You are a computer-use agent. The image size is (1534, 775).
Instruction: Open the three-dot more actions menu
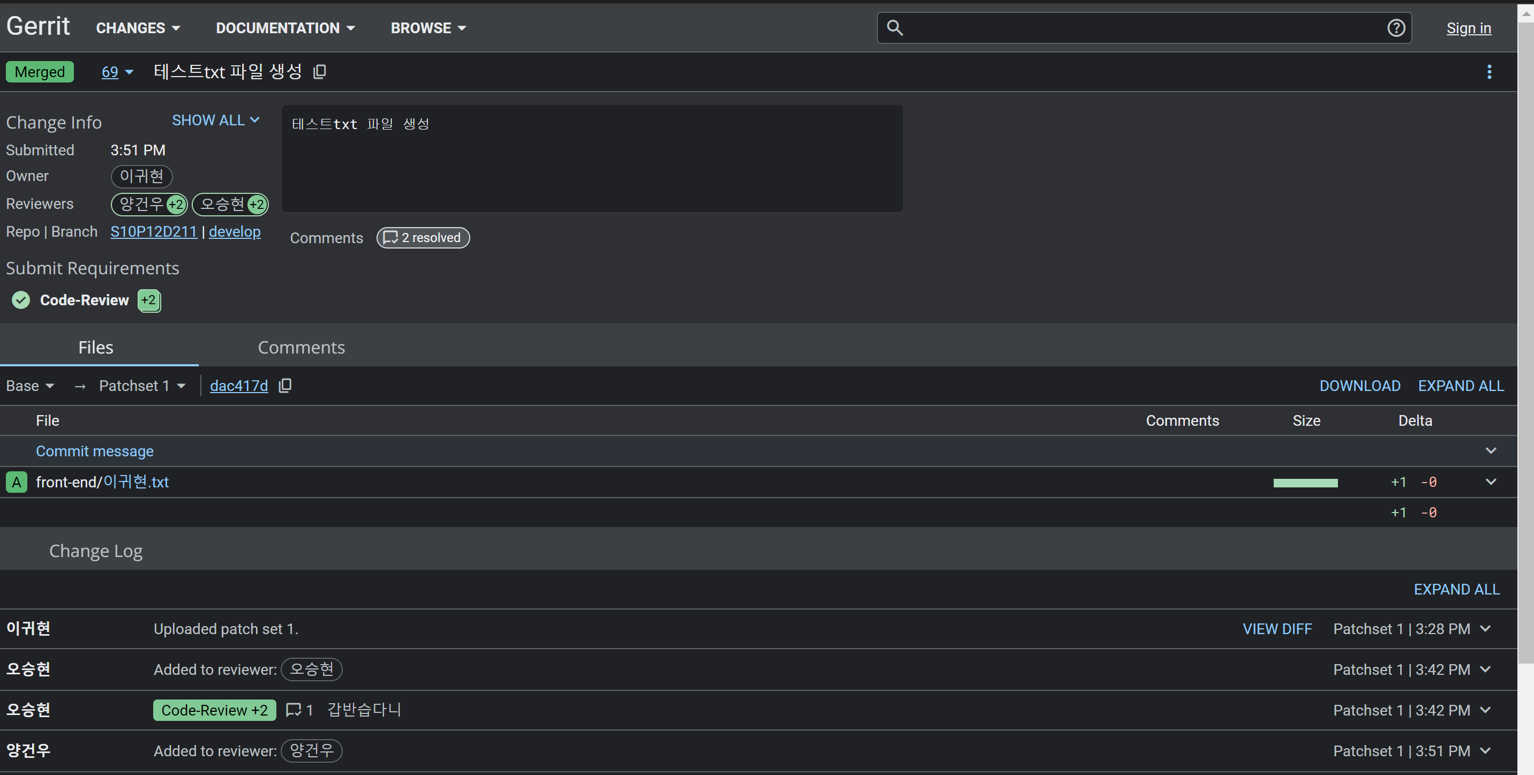point(1489,71)
